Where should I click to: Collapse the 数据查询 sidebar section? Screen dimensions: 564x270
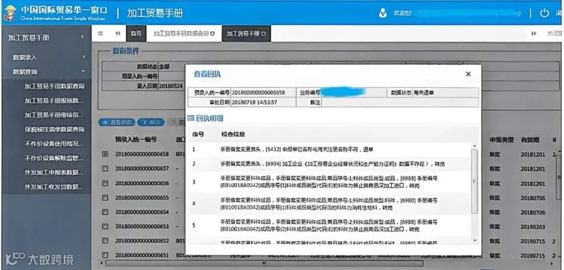click(47, 72)
